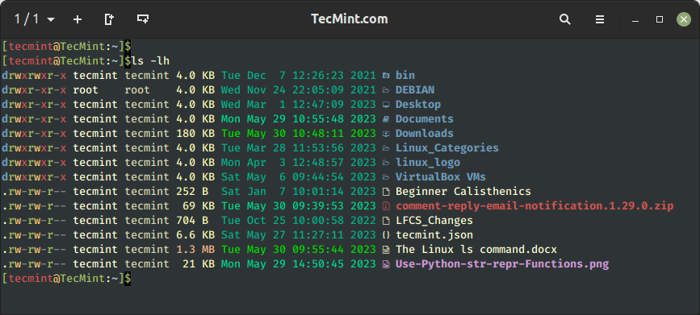Click the VirtualBox VMs directory name
Image resolution: width=700 pixels, height=315 pixels.
tap(441, 177)
